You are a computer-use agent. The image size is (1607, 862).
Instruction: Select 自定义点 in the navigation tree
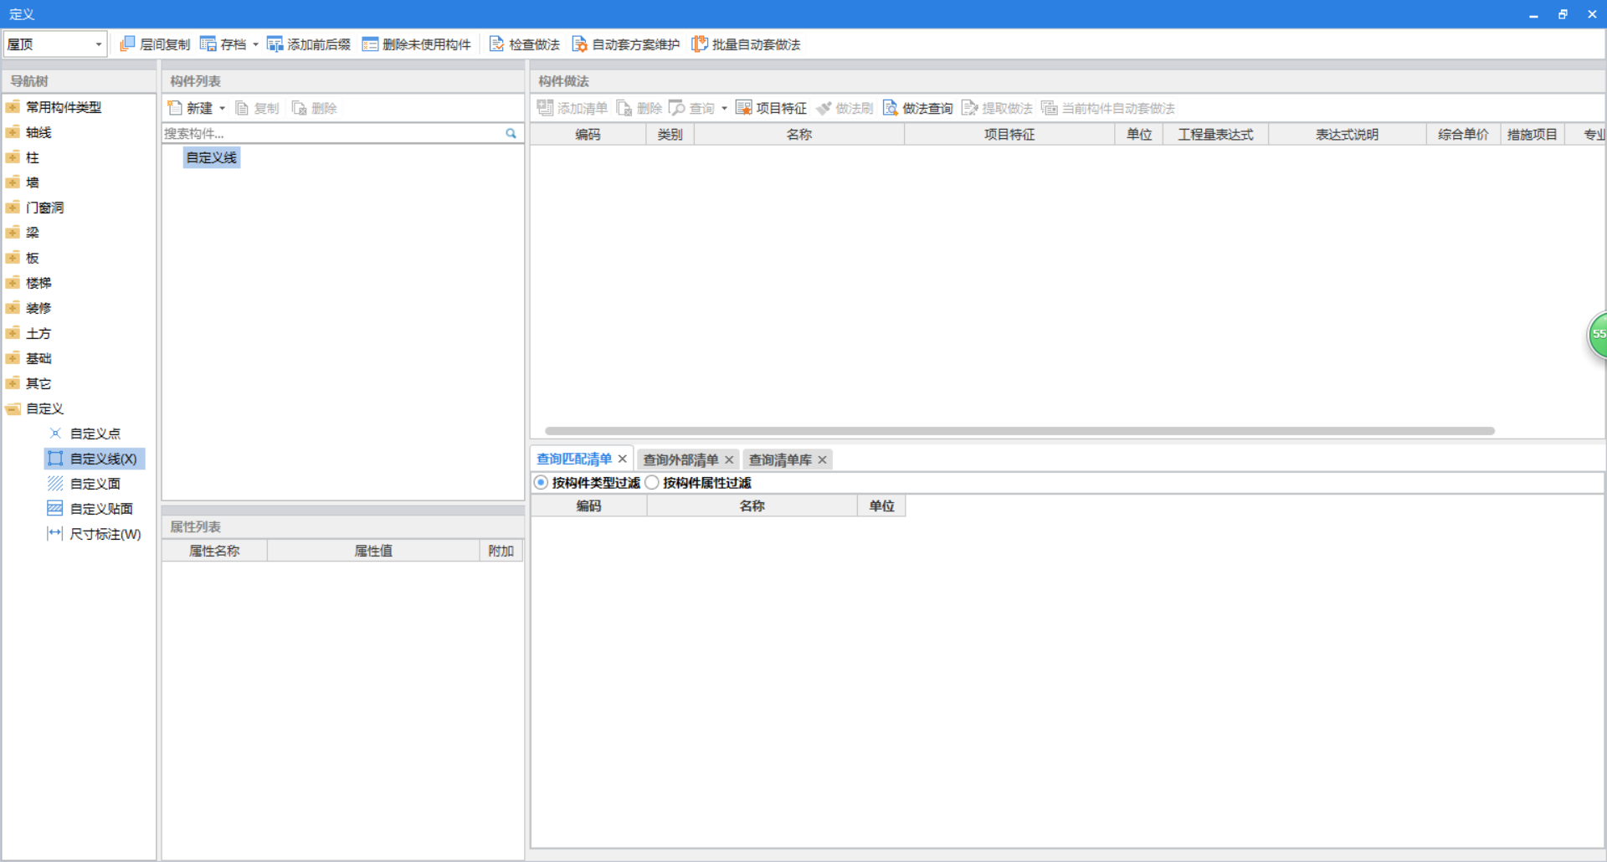click(x=95, y=434)
